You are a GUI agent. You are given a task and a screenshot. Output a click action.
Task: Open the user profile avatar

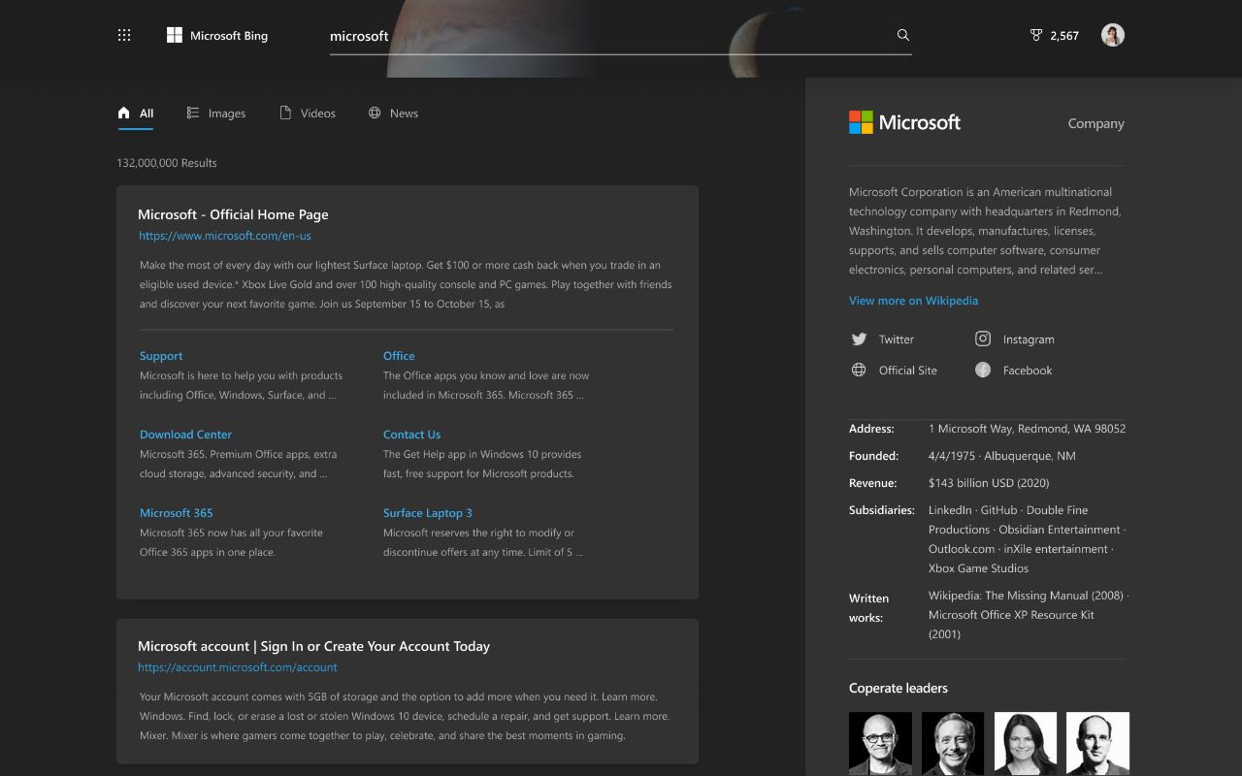pos(1113,35)
